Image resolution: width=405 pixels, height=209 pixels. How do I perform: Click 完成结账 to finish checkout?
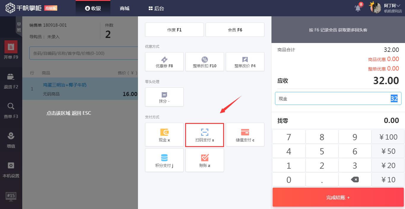point(338,197)
